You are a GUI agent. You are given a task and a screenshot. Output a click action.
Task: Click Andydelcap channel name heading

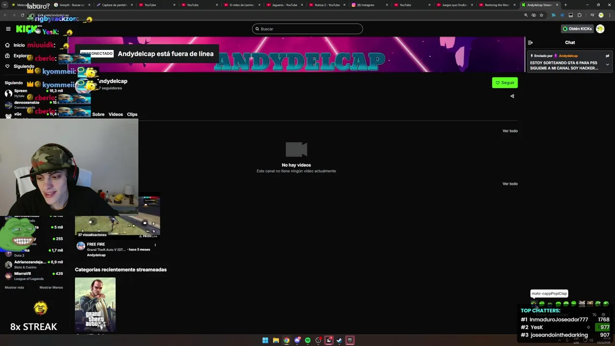pyautogui.click(x=113, y=81)
